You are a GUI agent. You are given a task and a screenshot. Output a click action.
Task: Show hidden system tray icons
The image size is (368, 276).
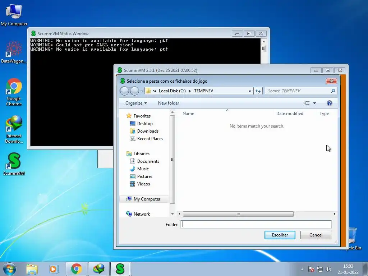[x=302, y=269]
